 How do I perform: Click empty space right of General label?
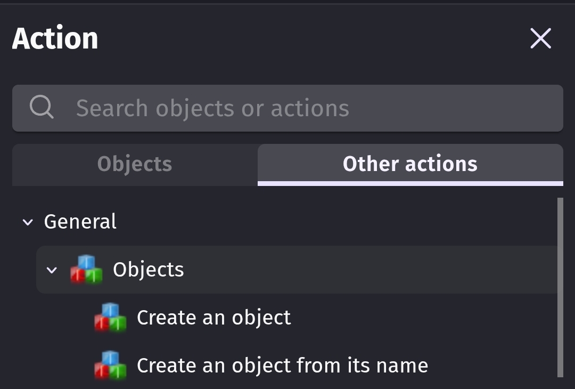pos(319,222)
